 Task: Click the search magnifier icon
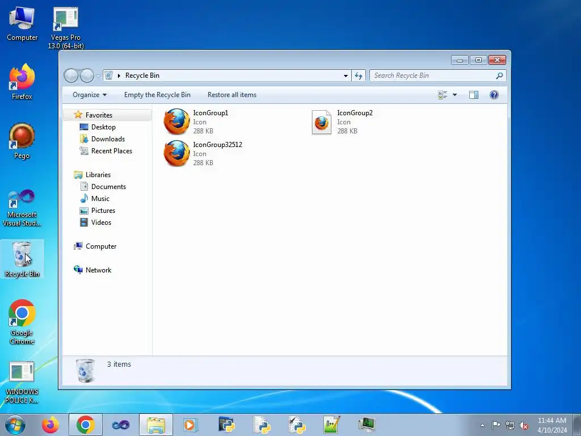click(499, 76)
